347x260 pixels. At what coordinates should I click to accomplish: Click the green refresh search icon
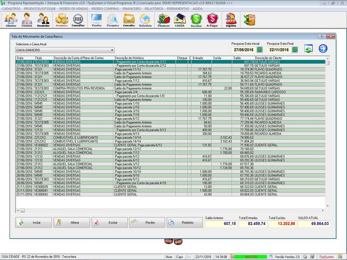pyautogui.click(x=308, y=49)
